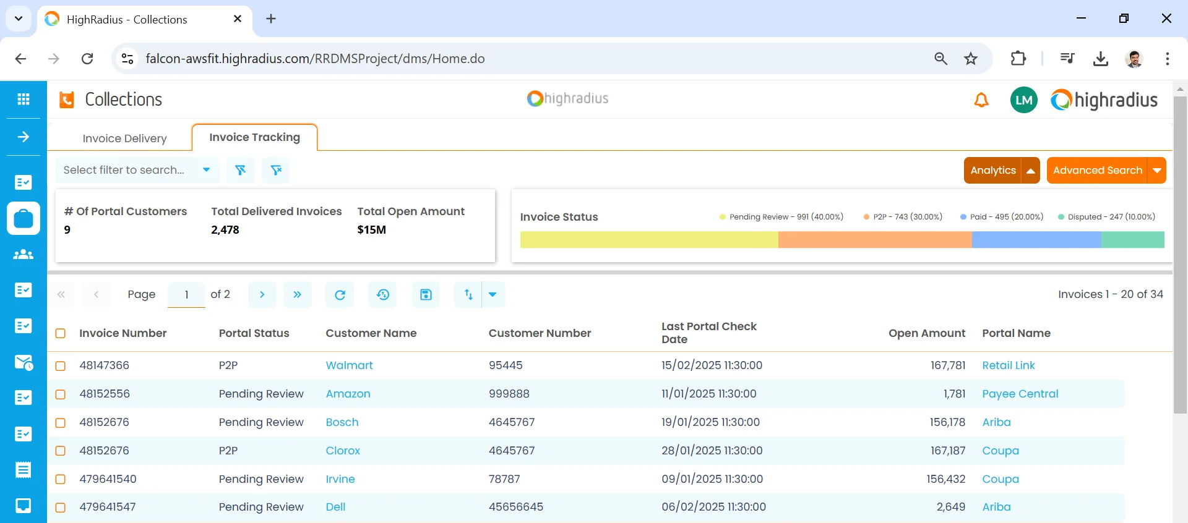
Task: Save the grid layout with the disk icon
Action: 426,295
